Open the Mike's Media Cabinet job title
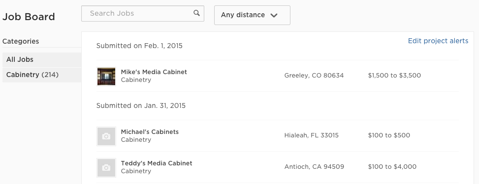 tap(154, 72)
